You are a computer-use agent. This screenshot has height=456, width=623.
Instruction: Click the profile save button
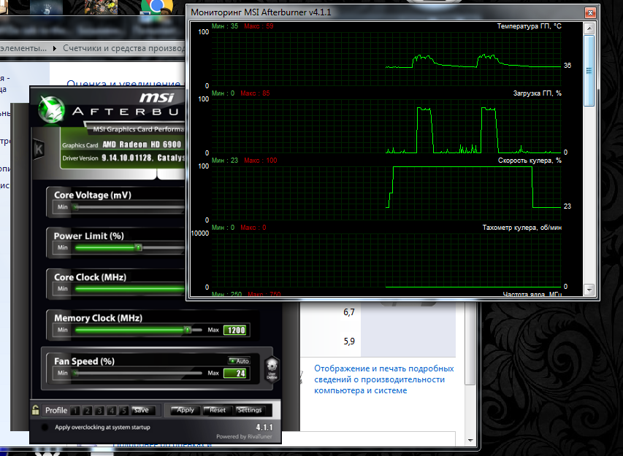[x=141, y=410]
